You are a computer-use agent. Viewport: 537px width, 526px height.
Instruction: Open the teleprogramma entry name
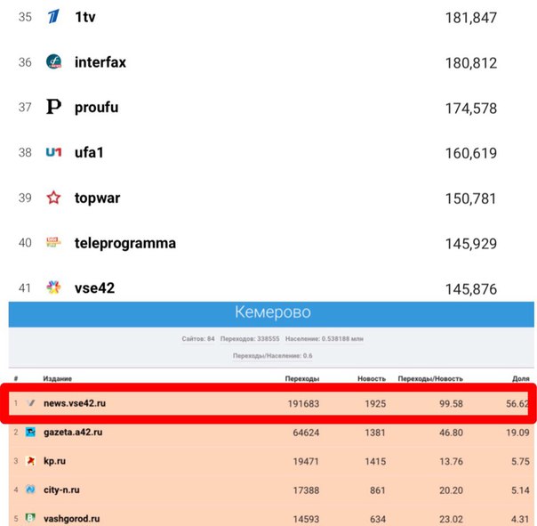click(x=125, y=243)
